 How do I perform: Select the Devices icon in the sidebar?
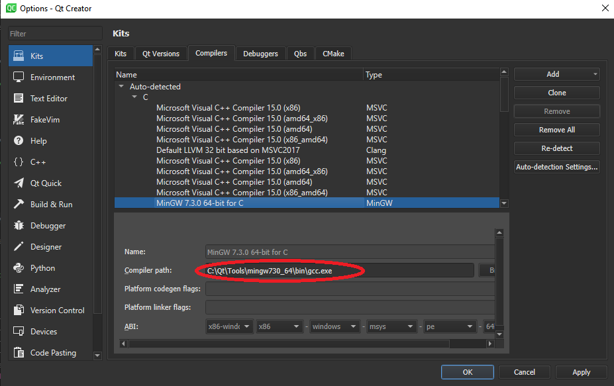pyautogui.click(x=19, y=331)
